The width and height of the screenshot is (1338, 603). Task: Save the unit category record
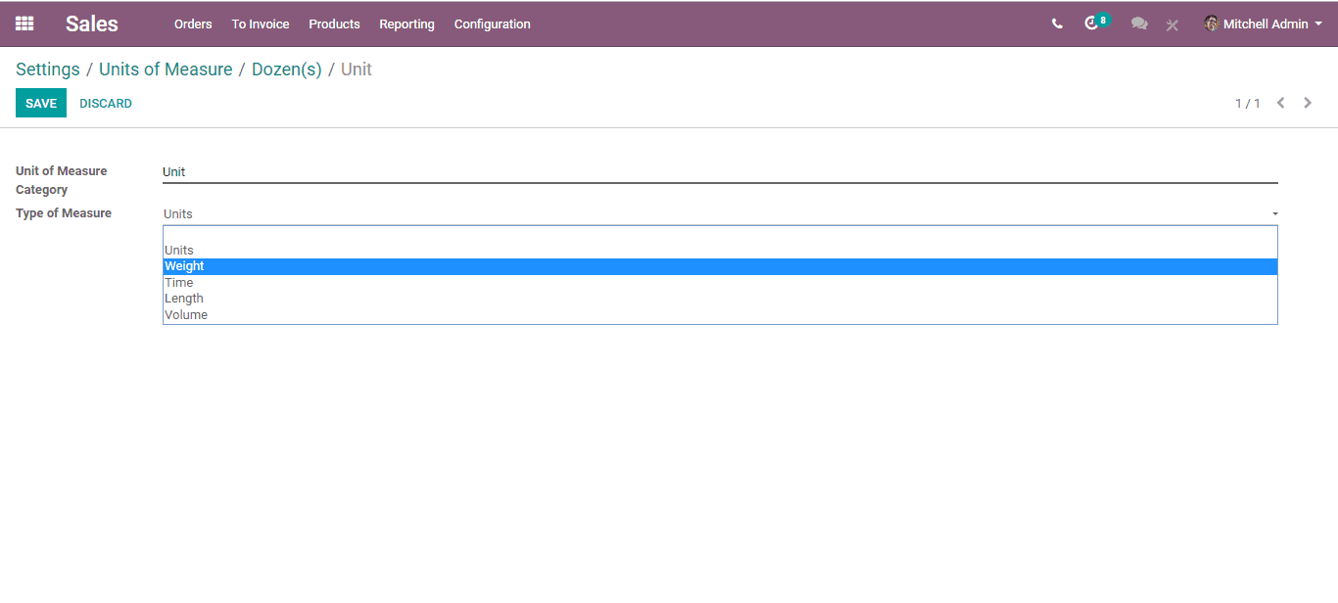pos(41,103)
